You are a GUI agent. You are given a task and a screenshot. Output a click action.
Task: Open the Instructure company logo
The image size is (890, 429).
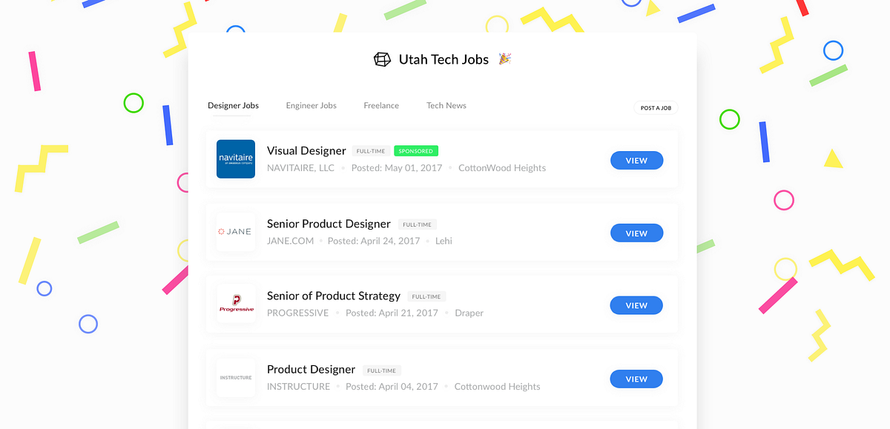tap(236, 377)
